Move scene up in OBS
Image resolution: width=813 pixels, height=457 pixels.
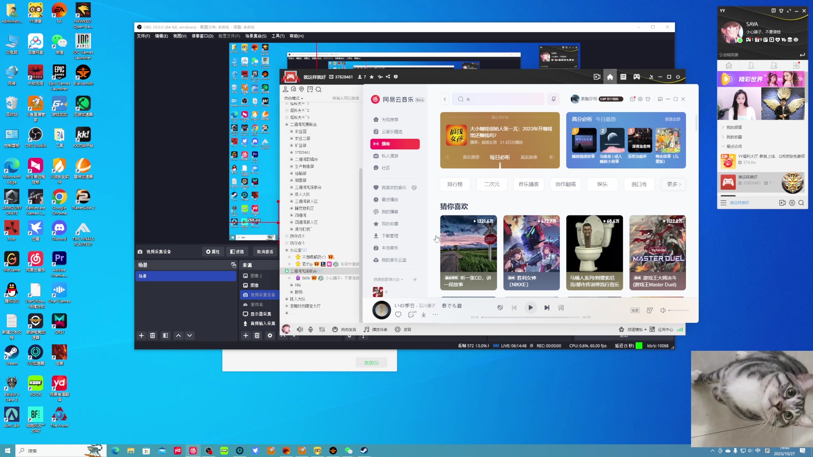point(179,336)
